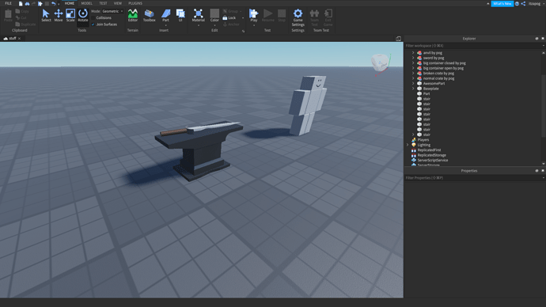Enable the Collisions checkbox

(x=93, y=17)
